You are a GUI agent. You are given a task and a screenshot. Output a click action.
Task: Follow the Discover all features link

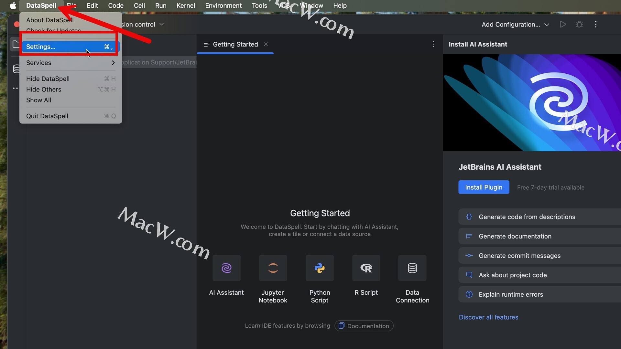[488, 317]
